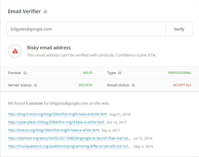This screenshot has width=199, height=157.
Task: Open the slashdot.org story source link
Action: pos(69,138)
